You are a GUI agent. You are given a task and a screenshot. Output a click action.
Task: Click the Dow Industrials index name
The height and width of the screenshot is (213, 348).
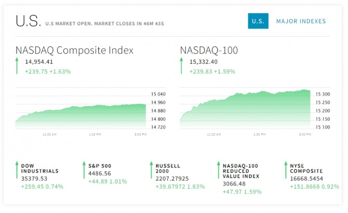39,168
